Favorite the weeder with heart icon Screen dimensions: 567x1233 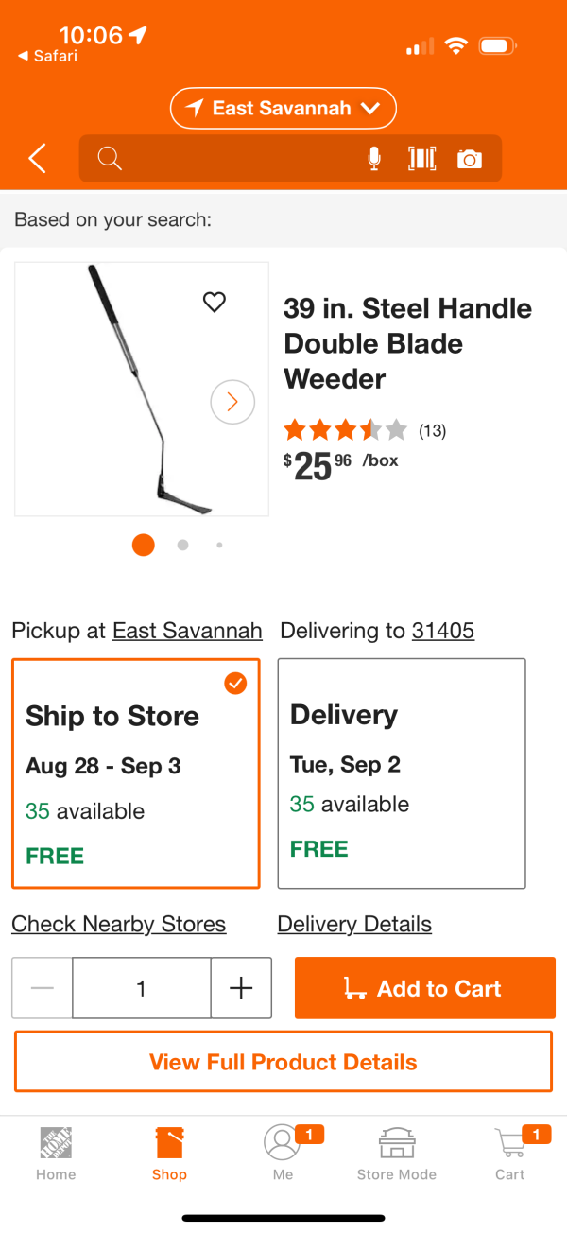pyautogui.click(x=215, y=302)
